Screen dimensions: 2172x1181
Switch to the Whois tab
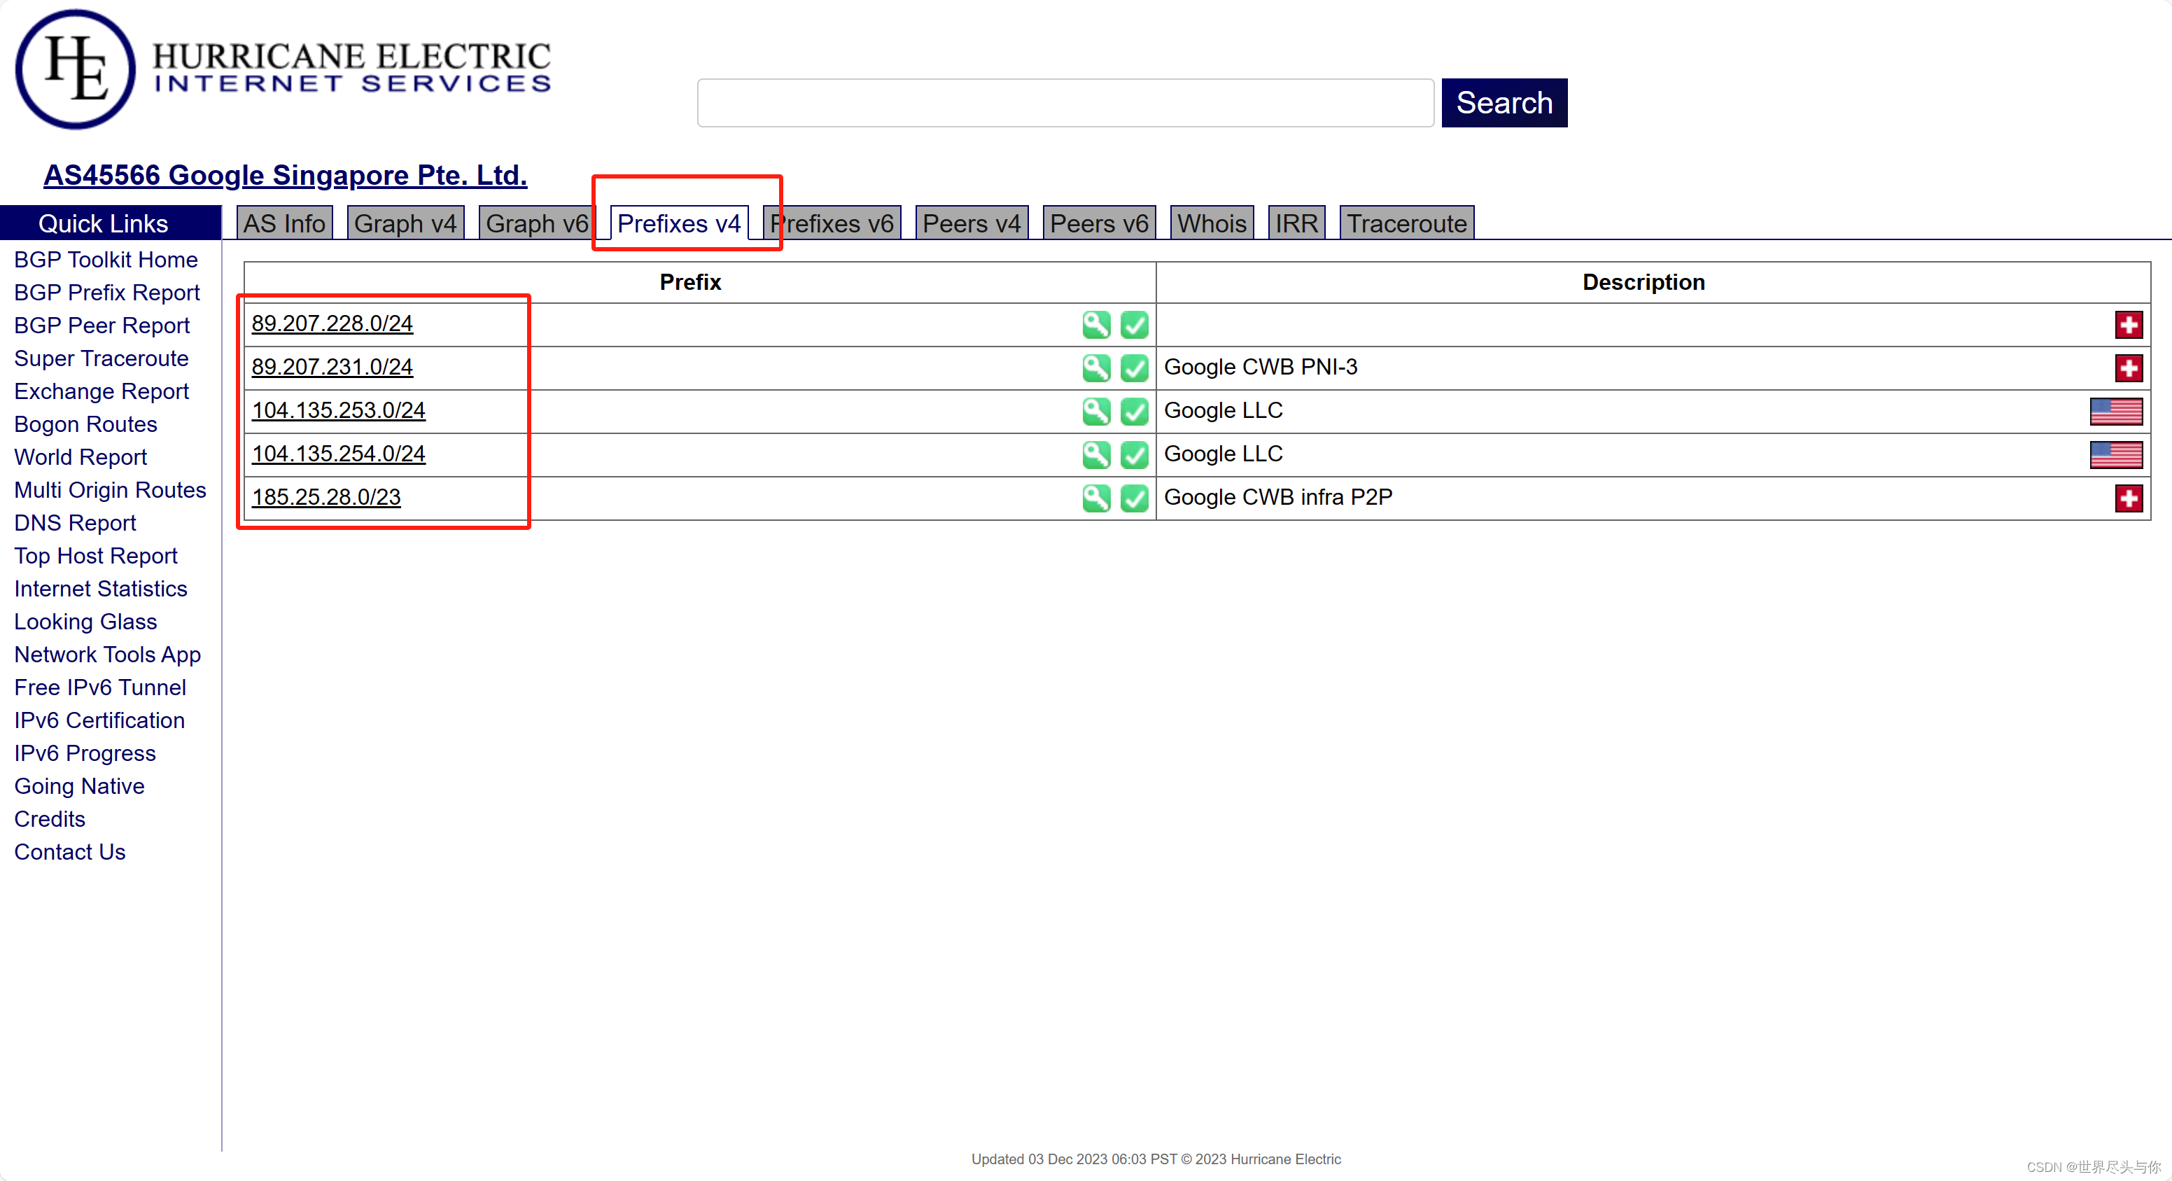pos(1212,223)
